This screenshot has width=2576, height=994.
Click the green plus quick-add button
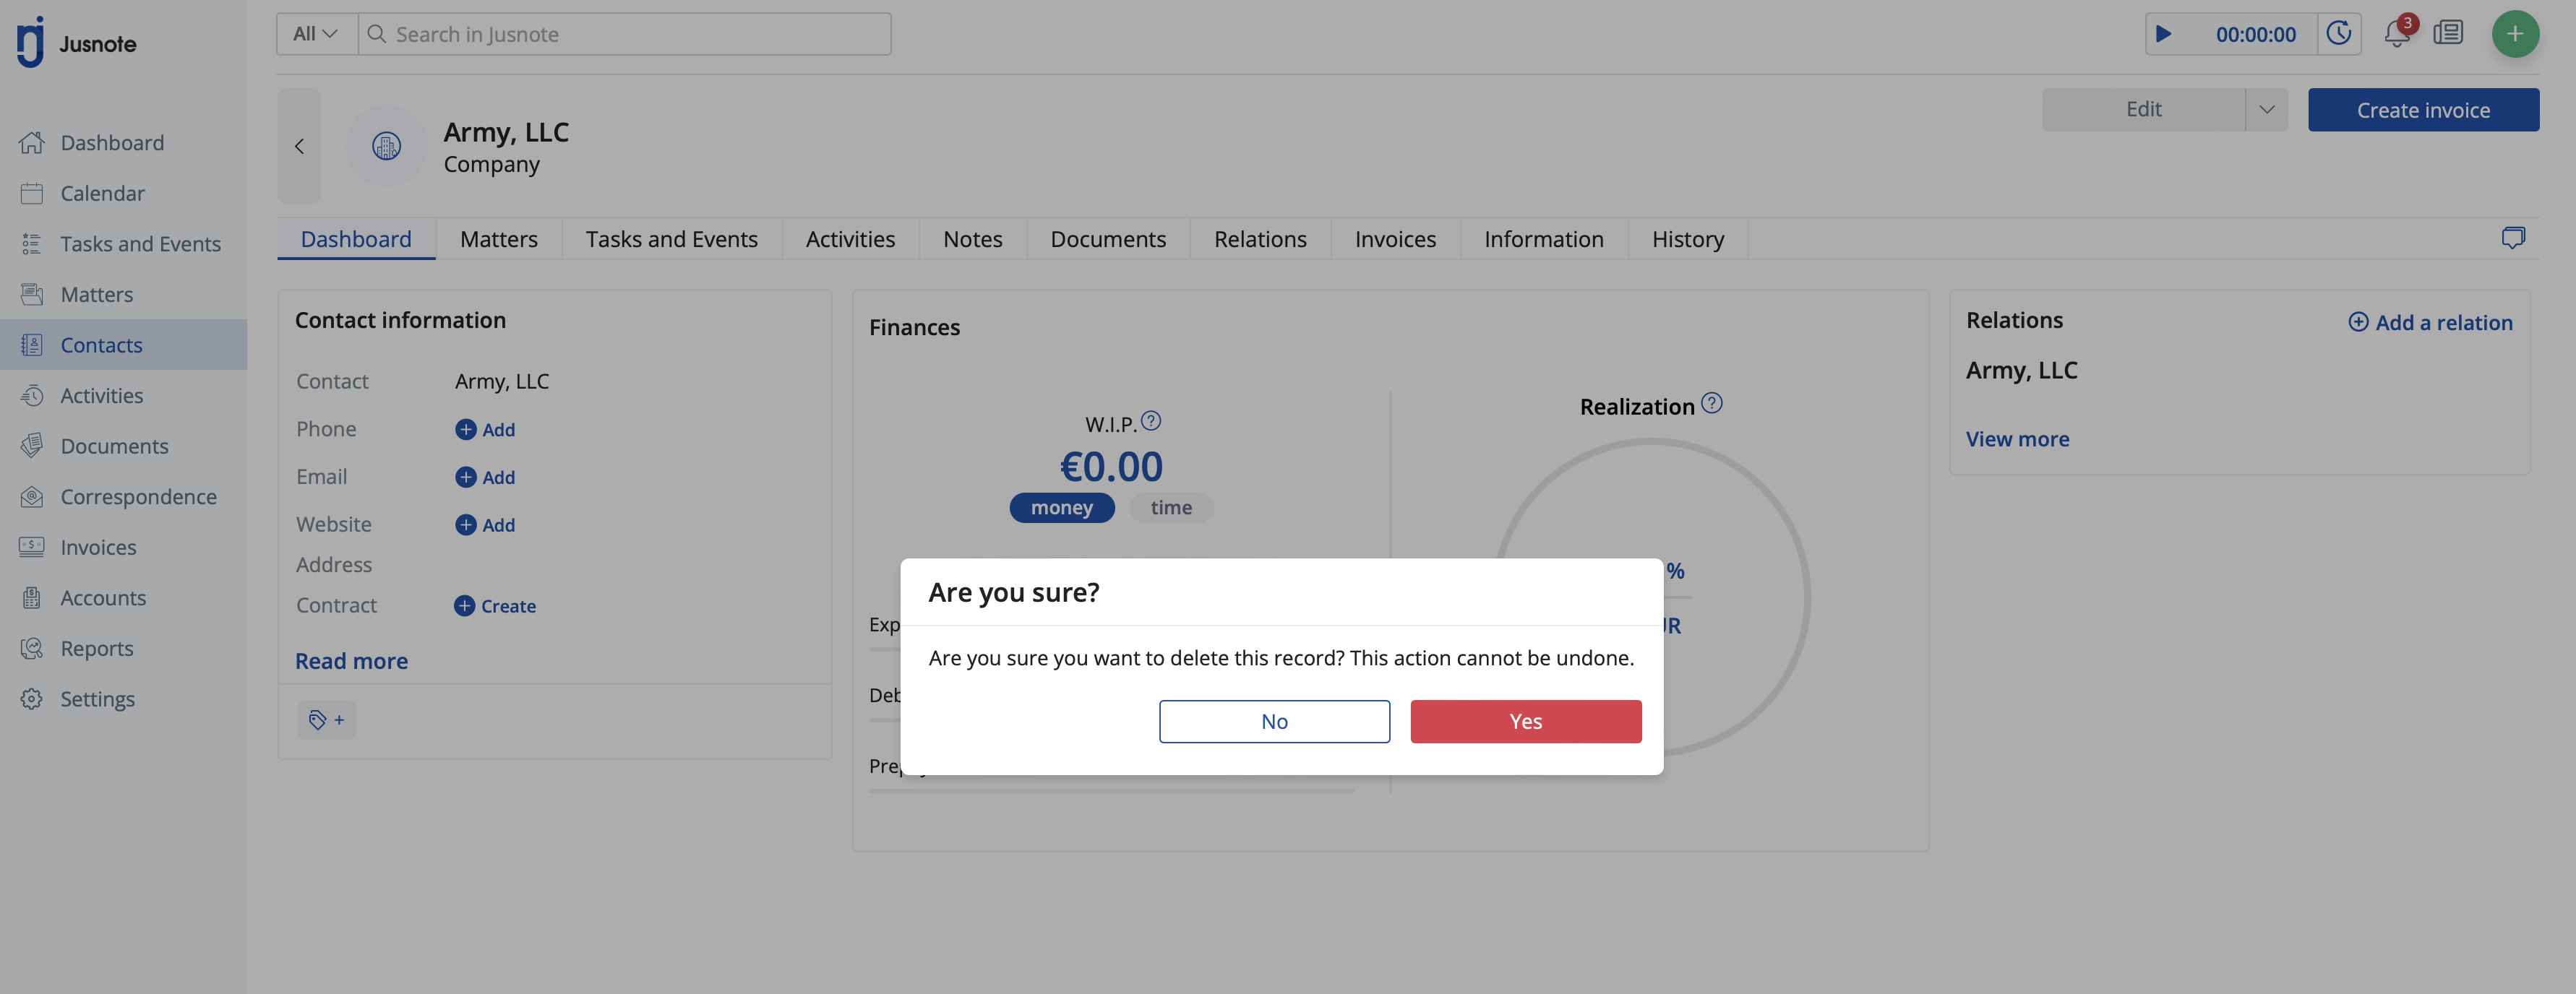[x=2514, y=35]
